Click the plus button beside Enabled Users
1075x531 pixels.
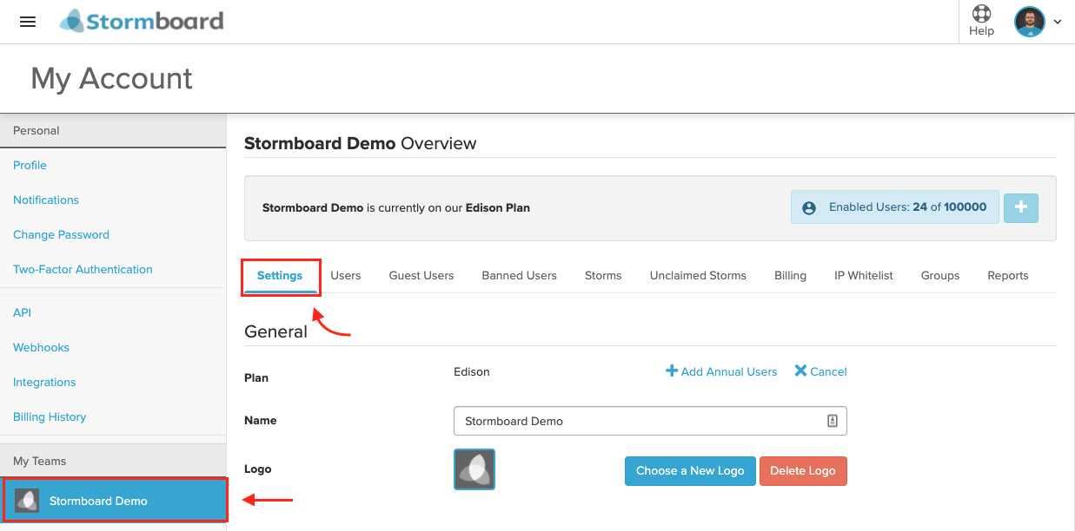(1021, 207)
